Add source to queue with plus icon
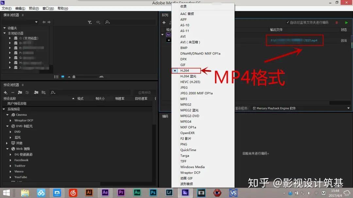353x198 pixels. [164, 23]
